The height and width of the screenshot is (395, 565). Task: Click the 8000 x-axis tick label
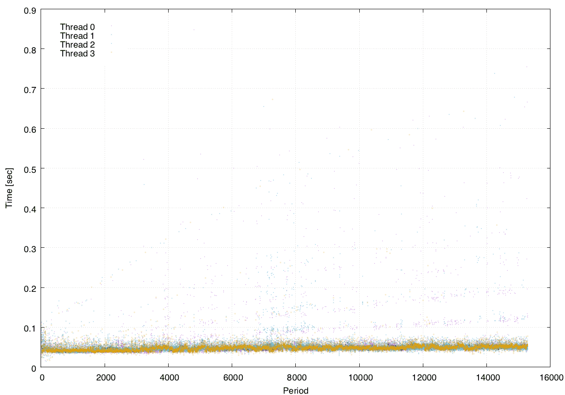[x=296, y=378]
